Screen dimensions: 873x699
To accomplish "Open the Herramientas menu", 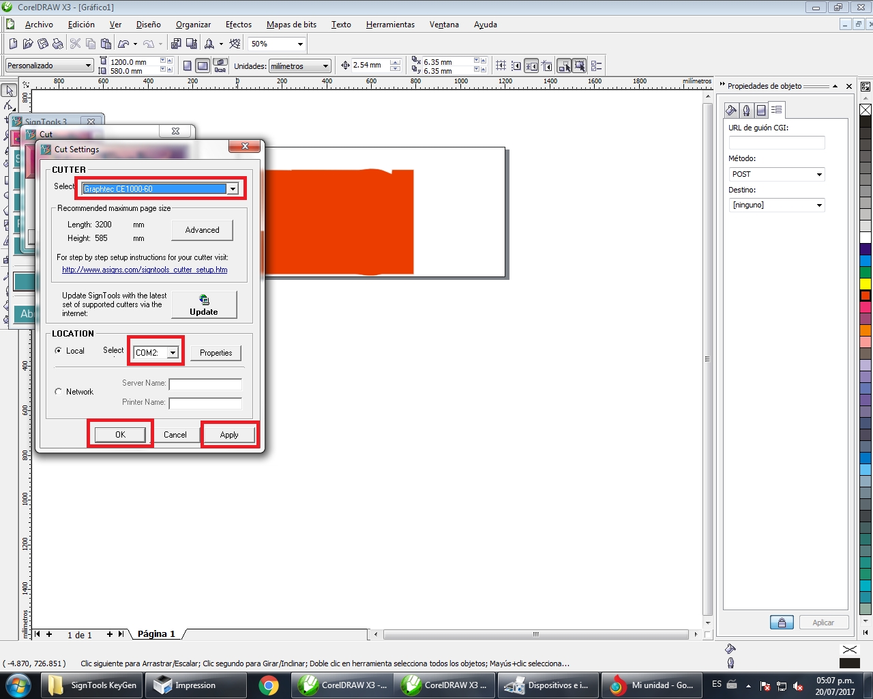I will [x=390, y=25].
